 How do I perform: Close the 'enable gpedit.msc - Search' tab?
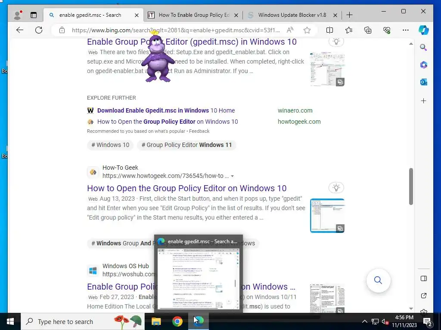click(137, 15)
